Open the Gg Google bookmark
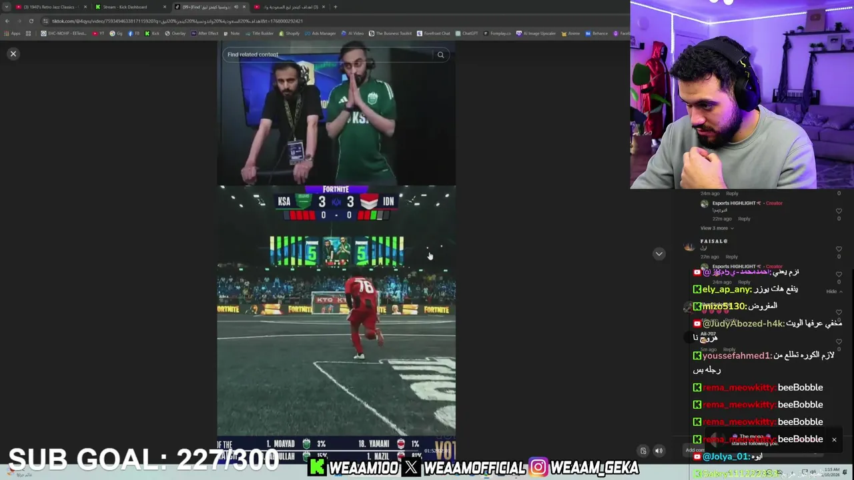 (x=116, y=33)
